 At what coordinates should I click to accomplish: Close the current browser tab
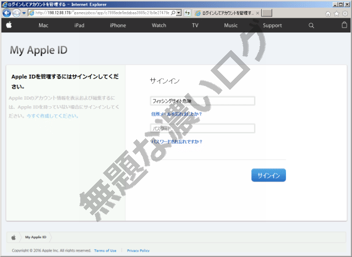coord(258,13)
